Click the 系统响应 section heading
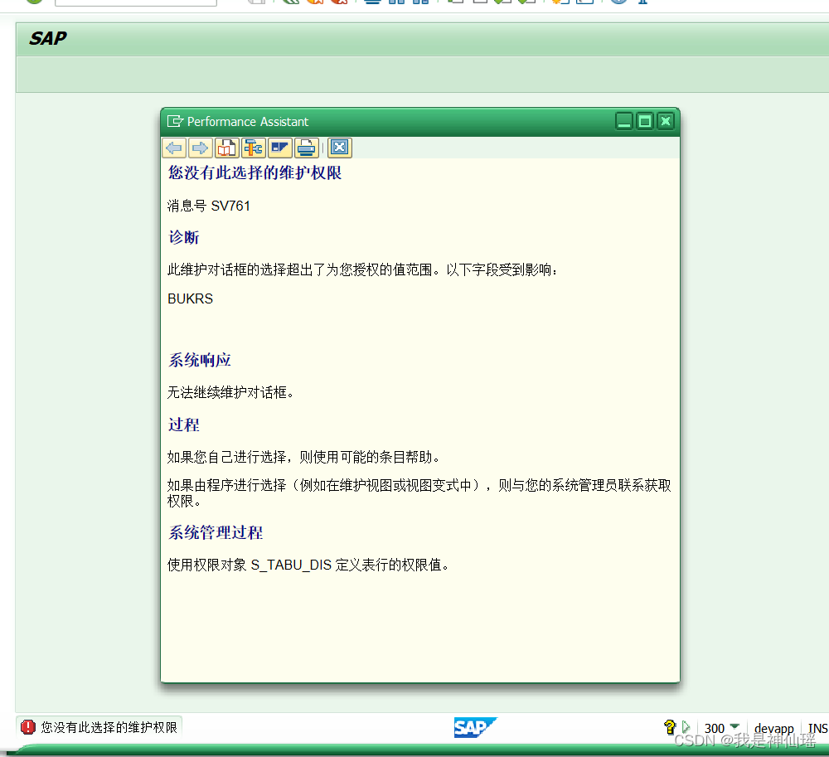Screen dimensions: 829x757 [200, 360]
